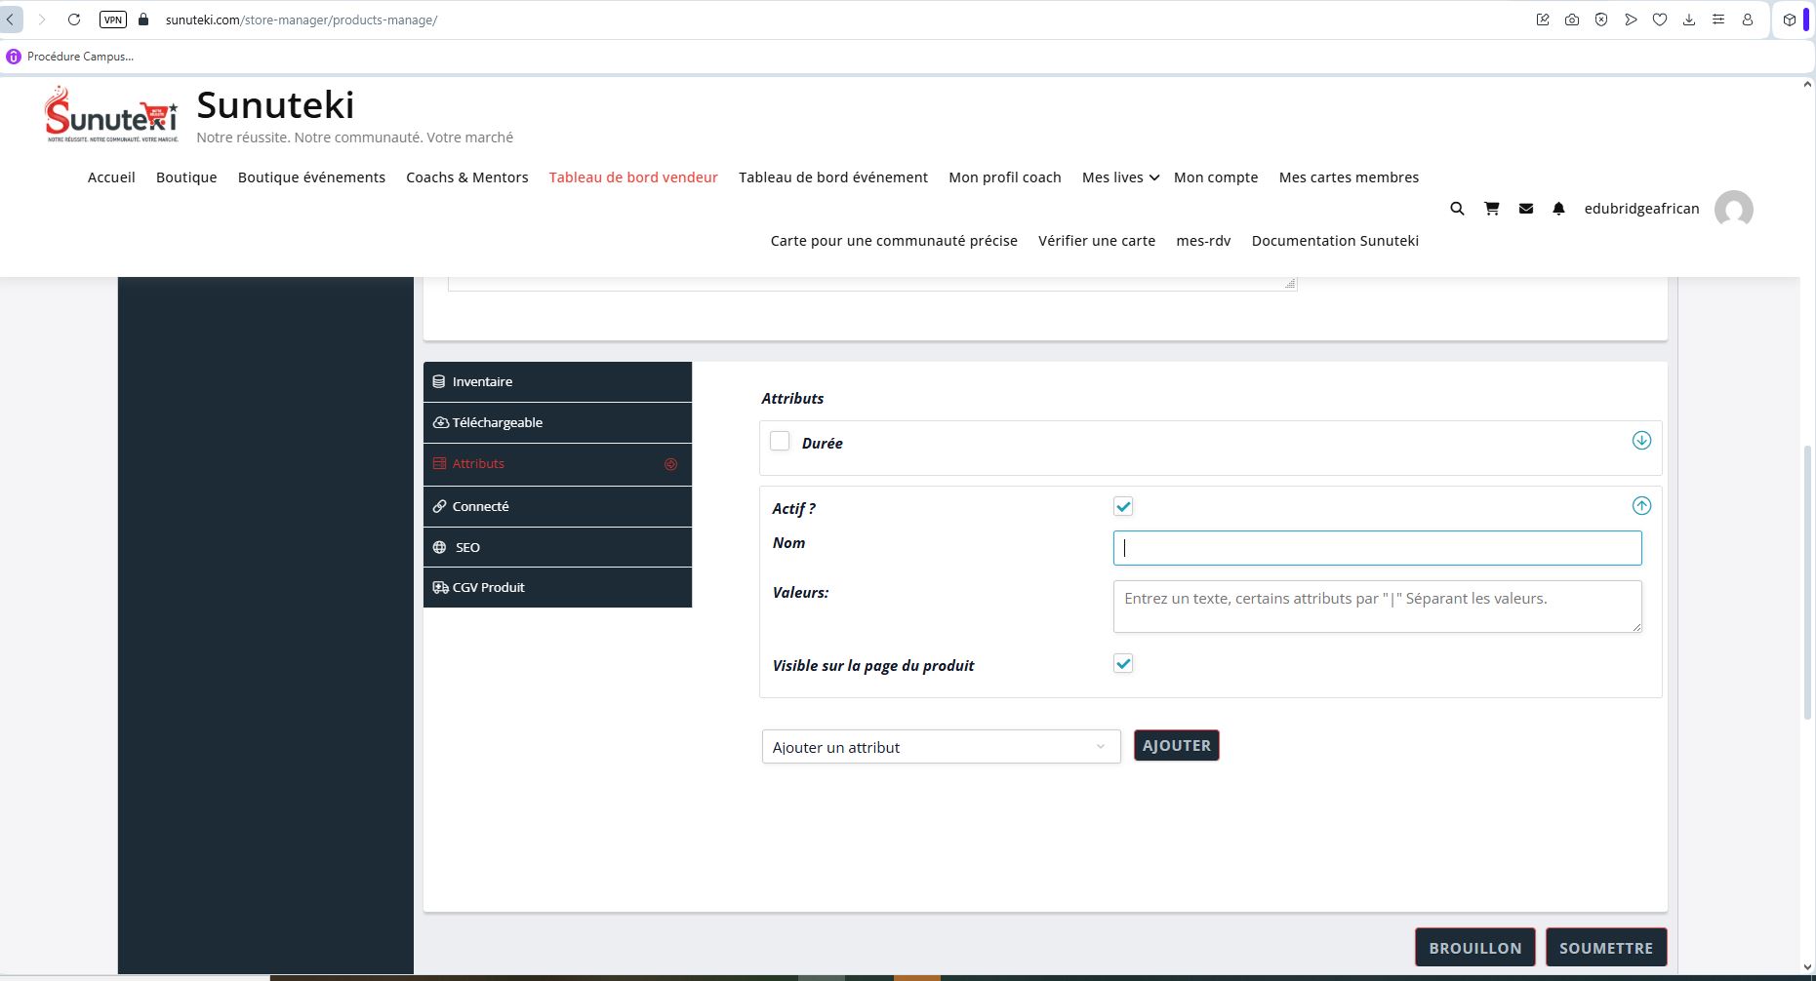Toggle Visible sur la page du produit checkbox
This screenshot has width=1816, height=981.
click(1123, 664)
